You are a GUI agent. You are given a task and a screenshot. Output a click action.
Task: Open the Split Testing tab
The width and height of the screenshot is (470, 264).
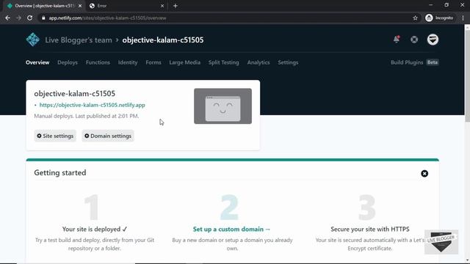point(223,62)
